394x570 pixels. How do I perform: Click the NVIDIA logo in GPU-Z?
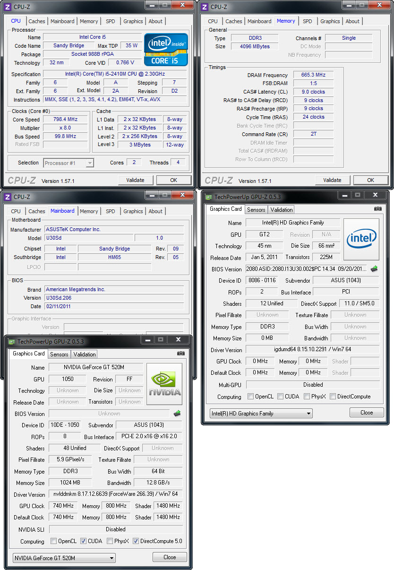(x=164, y=384)
